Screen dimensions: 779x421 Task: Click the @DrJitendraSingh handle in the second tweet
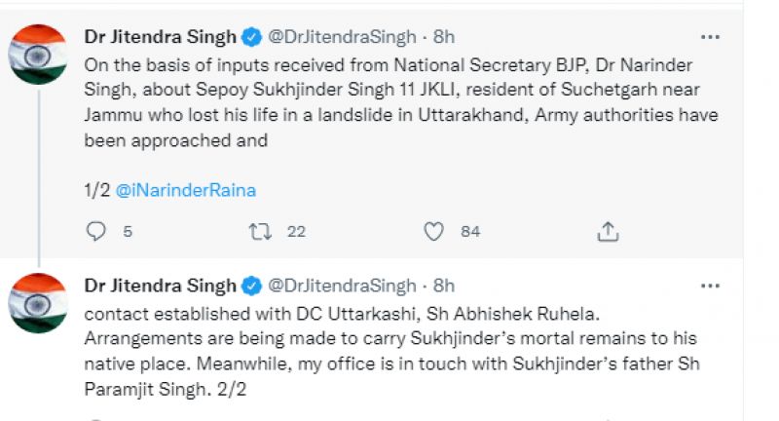[341, 286]
